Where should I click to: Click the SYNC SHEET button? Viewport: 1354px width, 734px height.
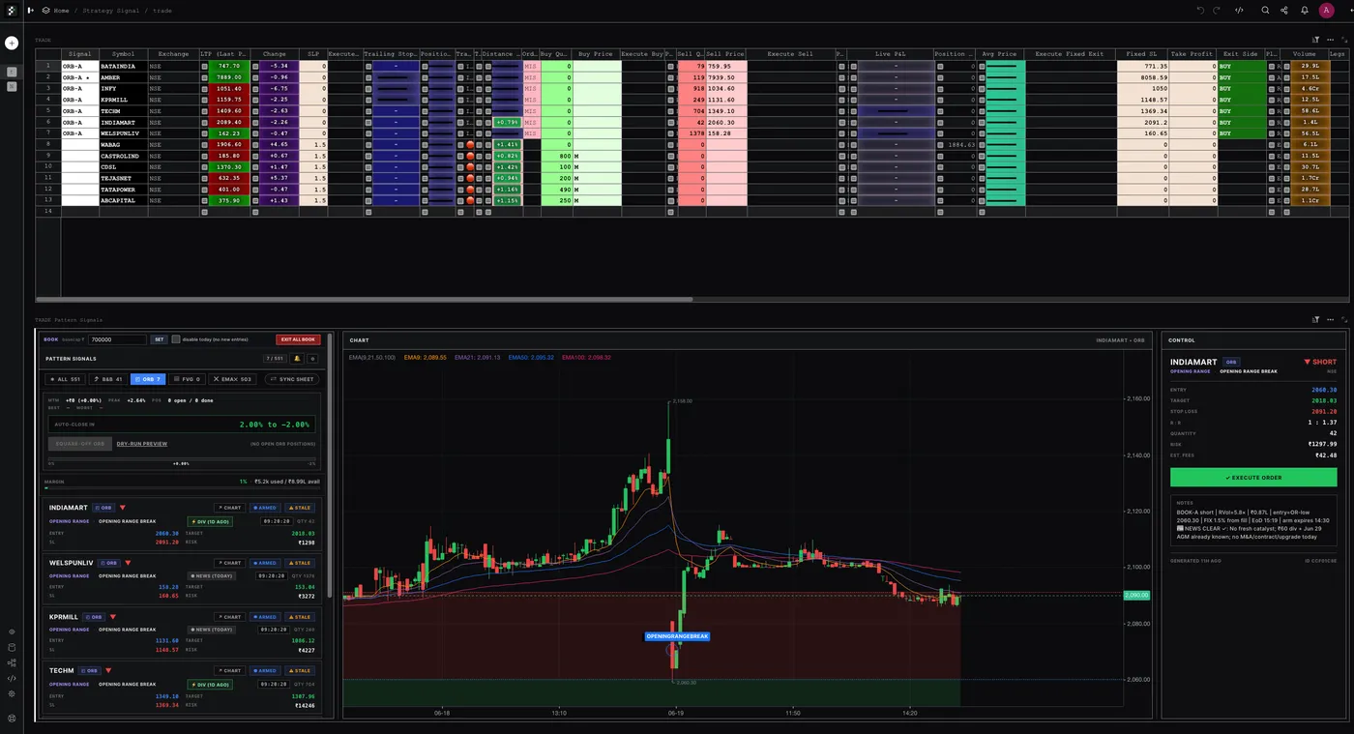(x=291, y=379)
